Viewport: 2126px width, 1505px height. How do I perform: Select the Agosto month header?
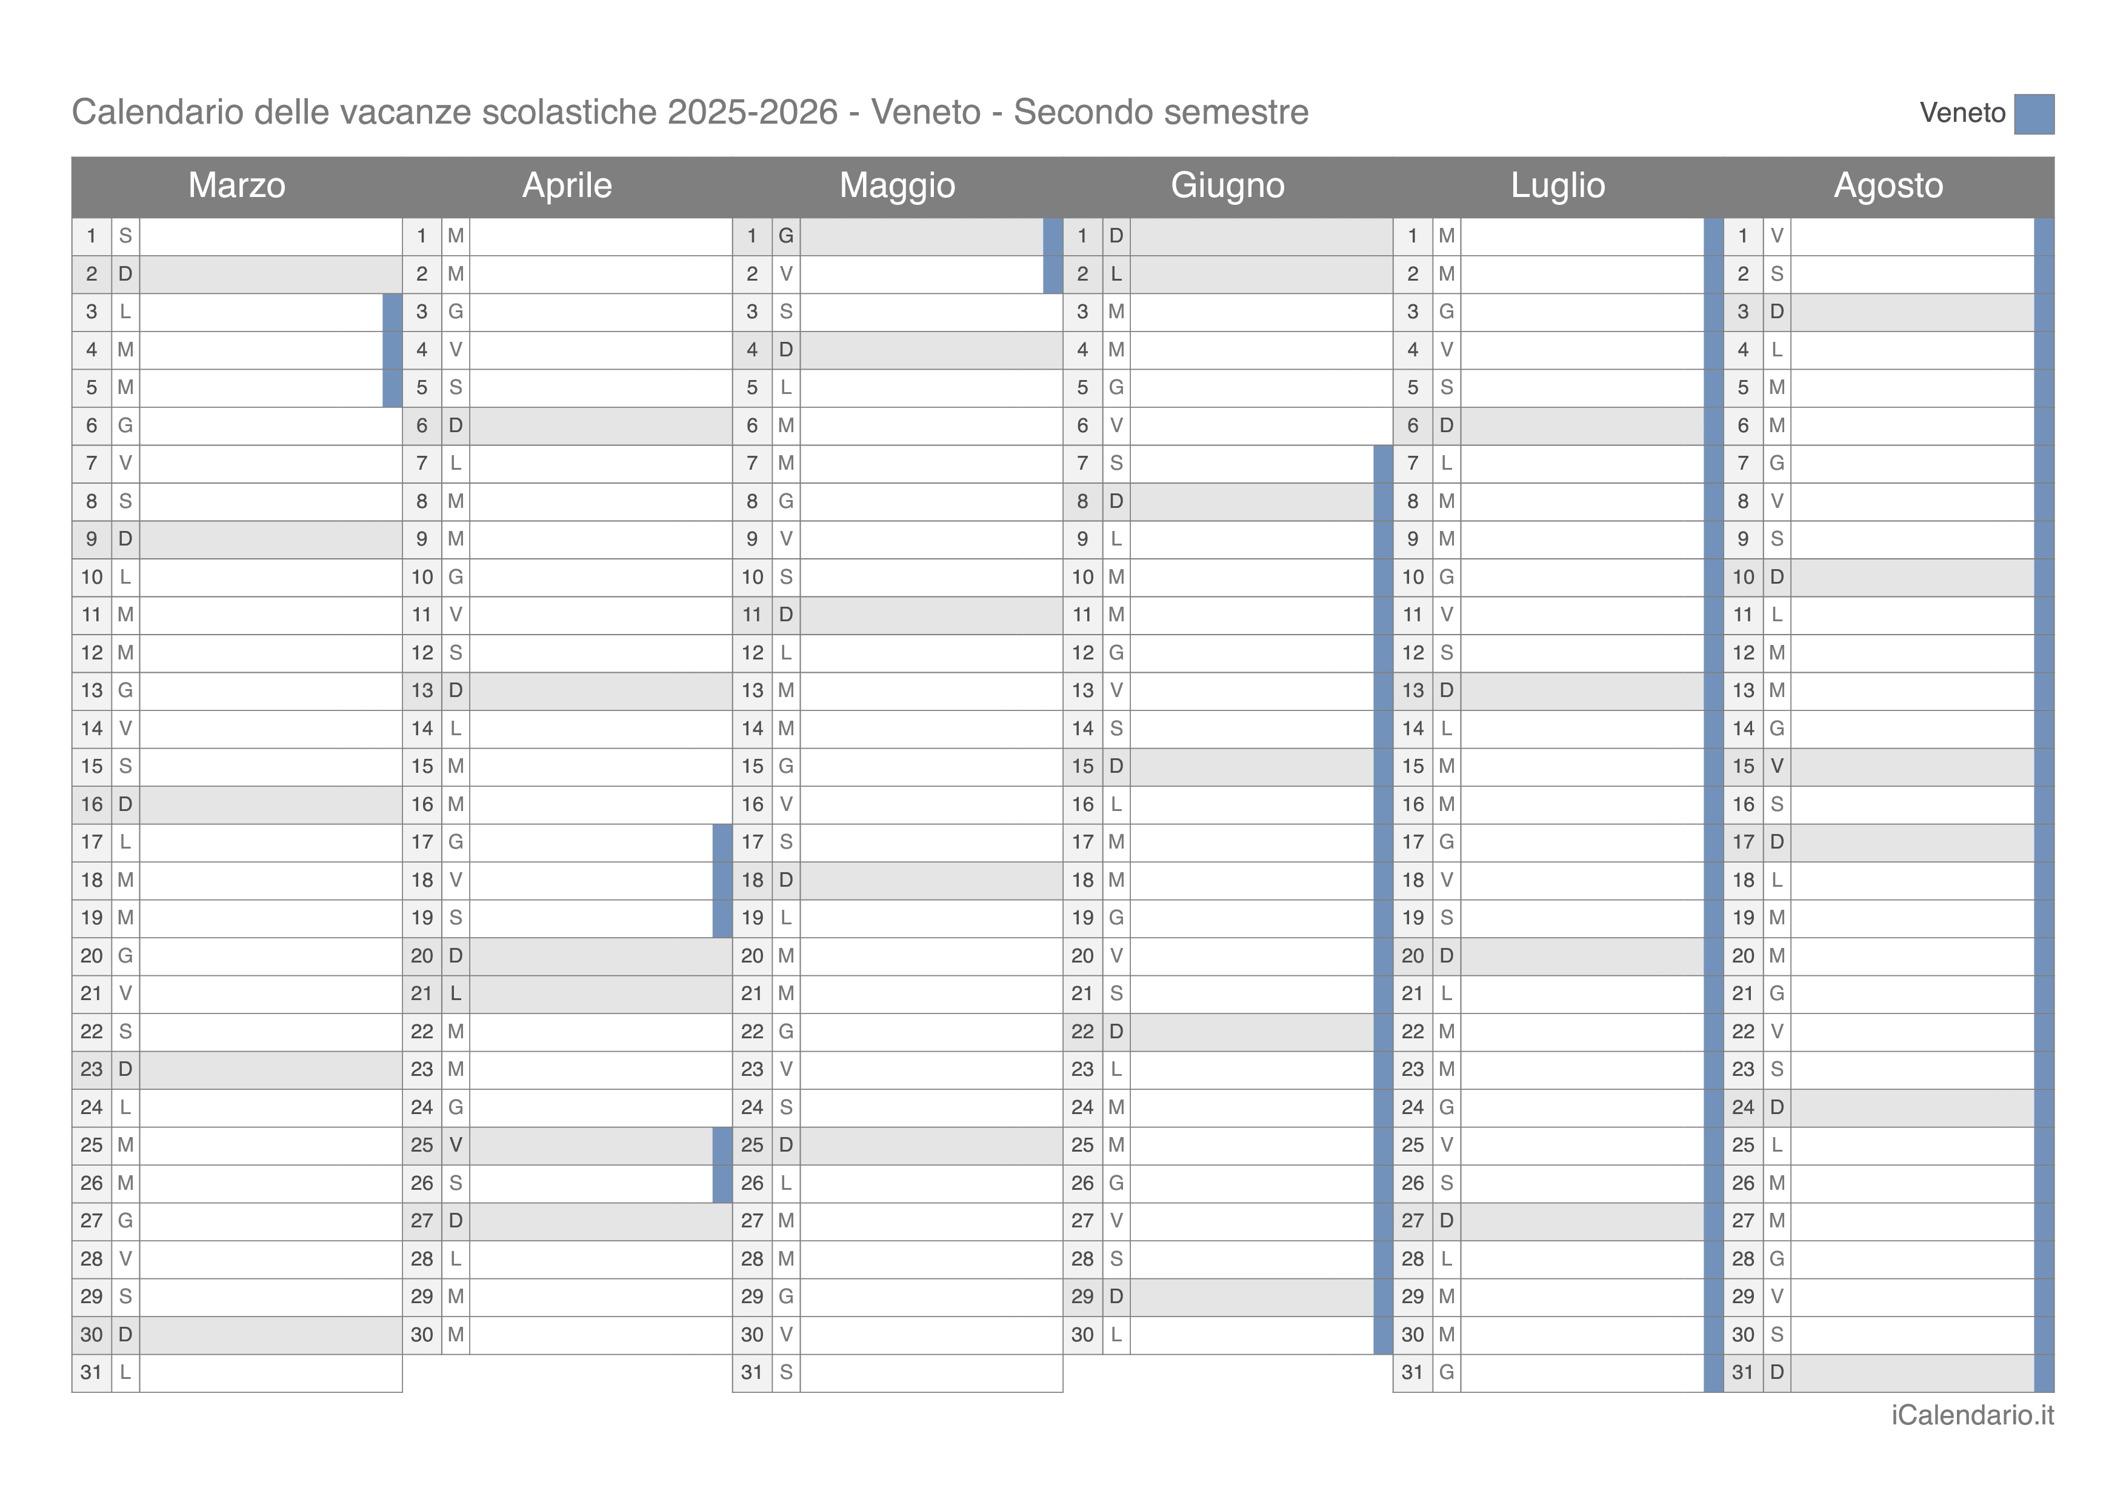pyautogui.click(x=1888, y=185)
